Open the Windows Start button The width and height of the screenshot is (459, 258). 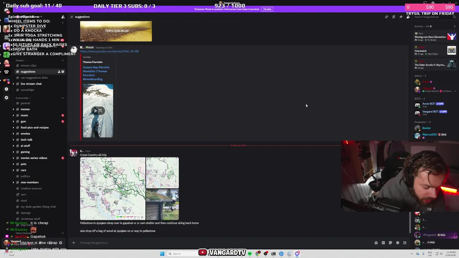[162, 254]
